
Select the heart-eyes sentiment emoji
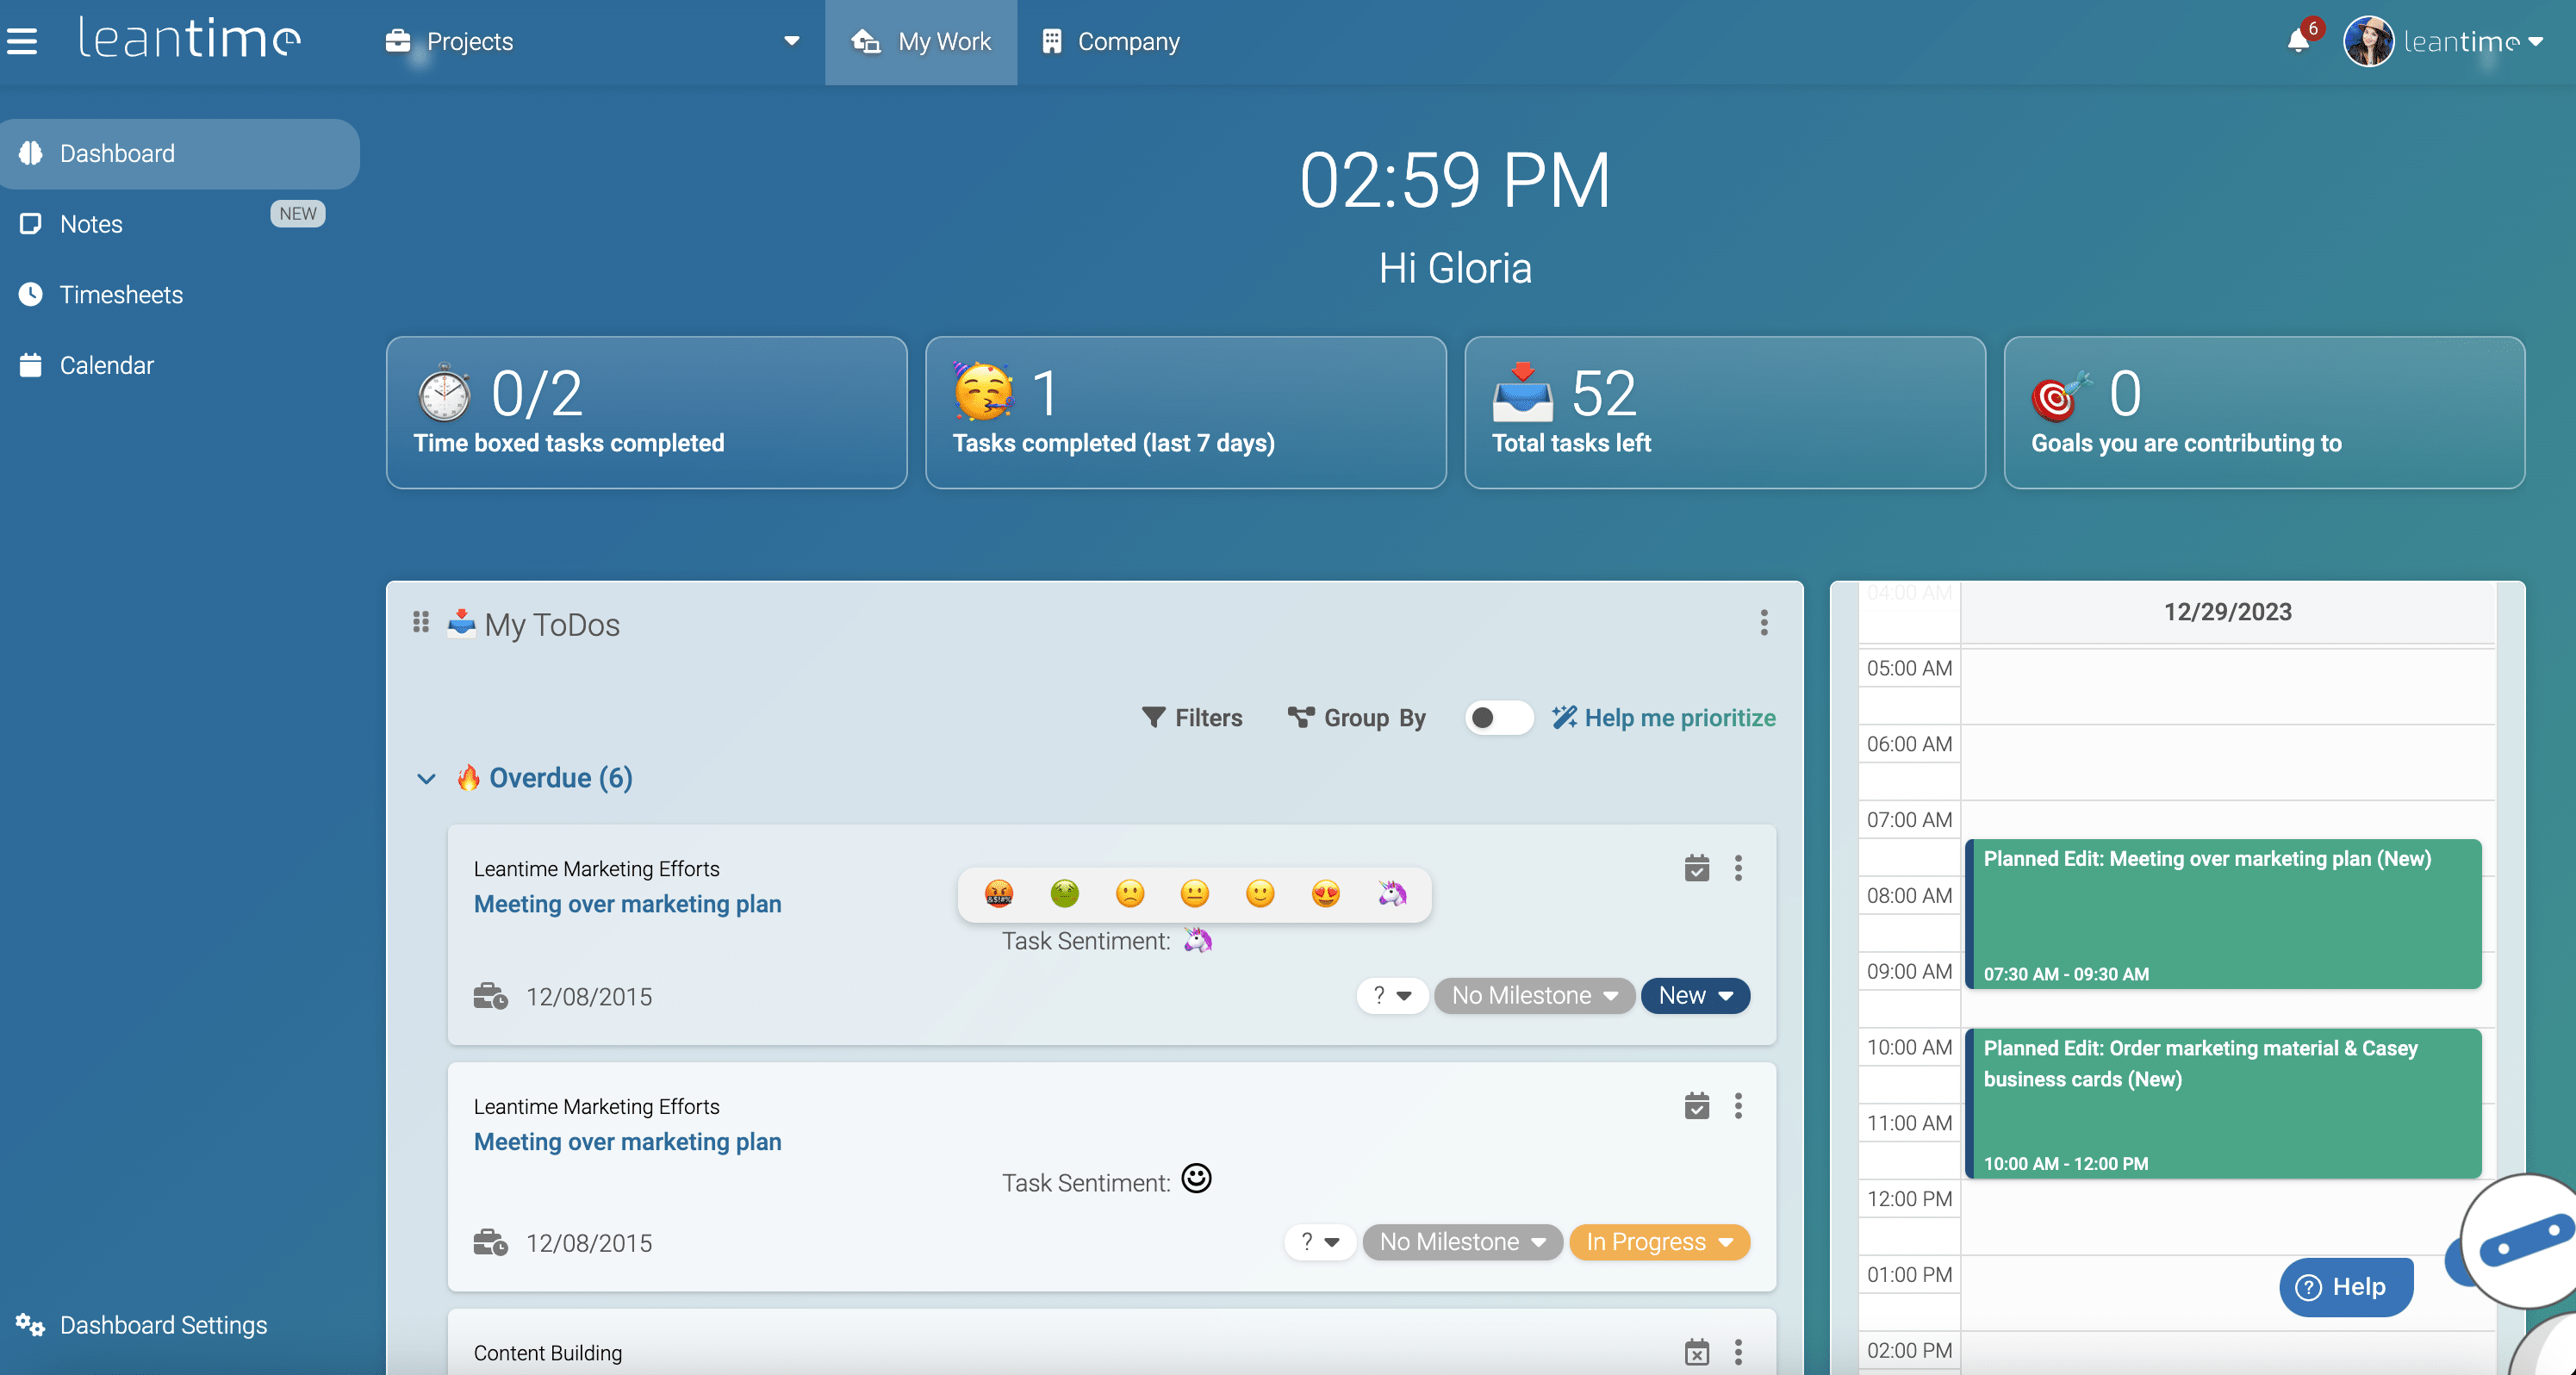[x=1326, y=893]
